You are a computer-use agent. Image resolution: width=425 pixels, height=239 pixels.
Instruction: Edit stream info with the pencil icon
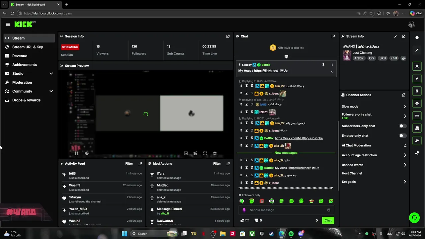(395, 36)
